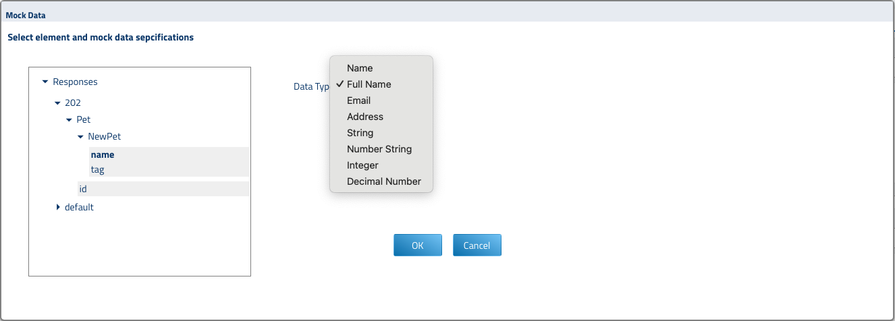The width and height of the screenshot is (895, 321).
Task: Collapse the Responses tree node arrow
Action: point(45,82)
